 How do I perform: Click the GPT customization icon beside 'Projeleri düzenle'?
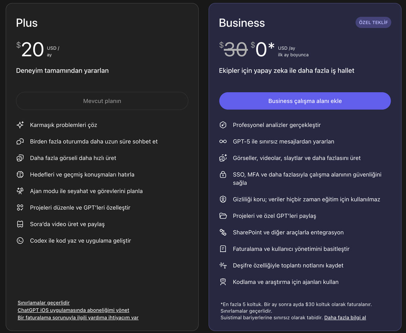[20, 208]
